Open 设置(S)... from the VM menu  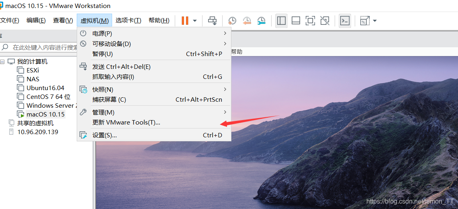[x=104, y=135]
